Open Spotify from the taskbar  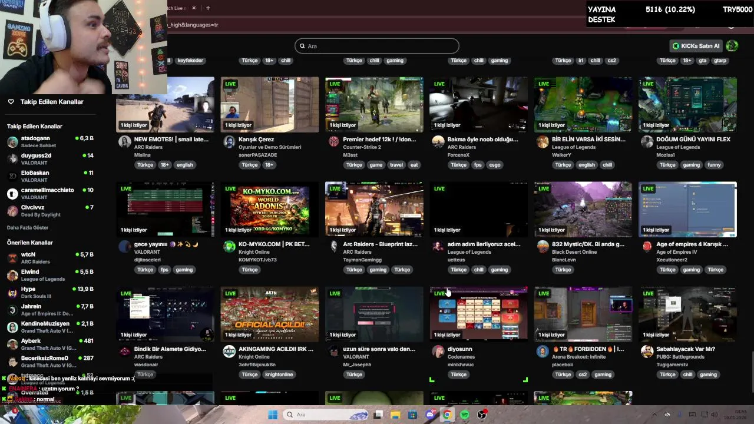(x=464, y=415)
